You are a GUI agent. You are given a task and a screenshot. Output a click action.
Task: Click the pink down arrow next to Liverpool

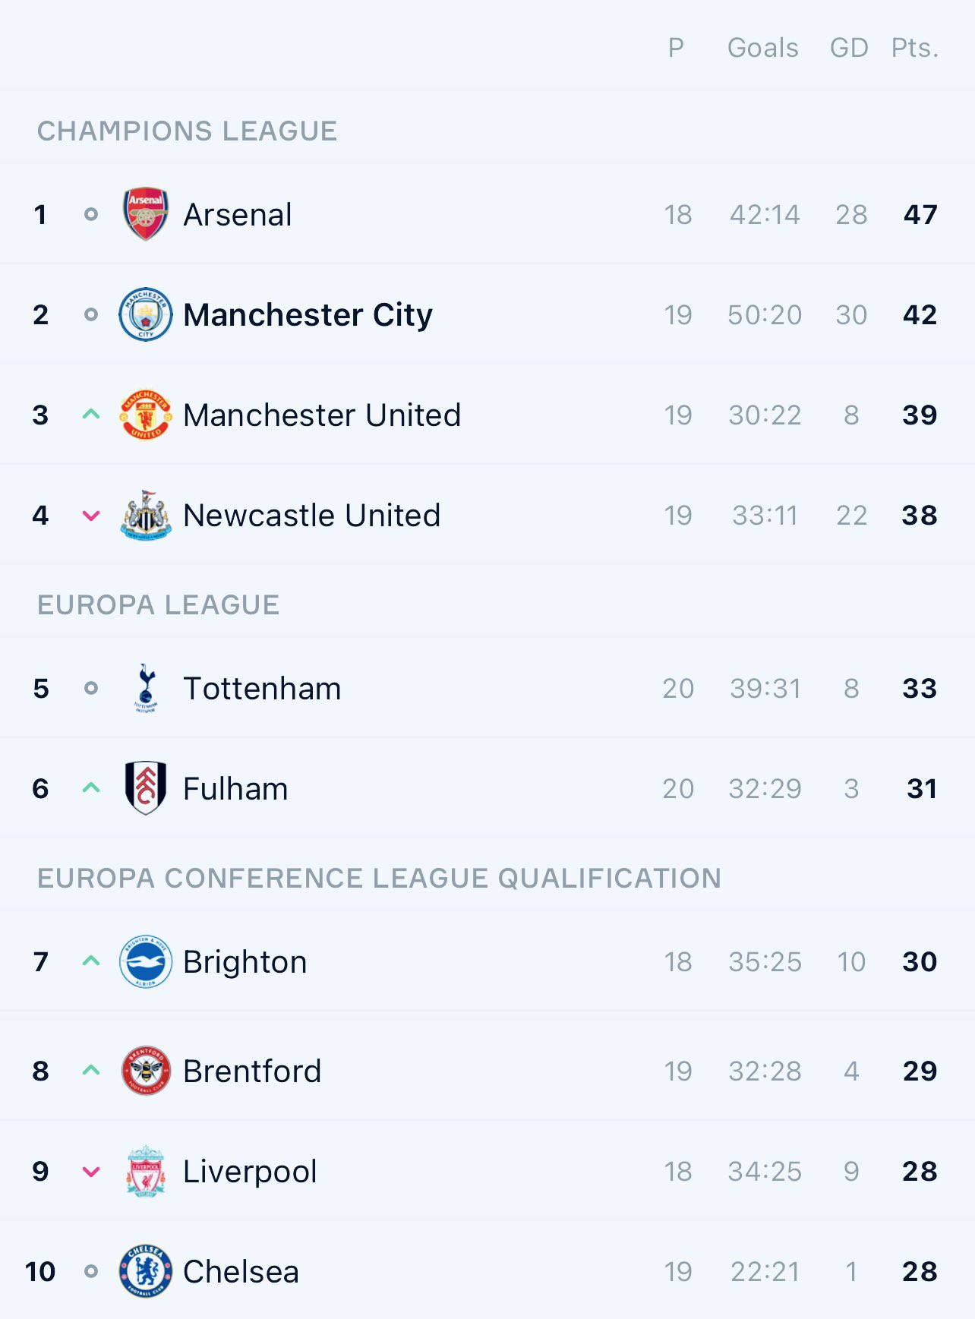coord(91,1172)
